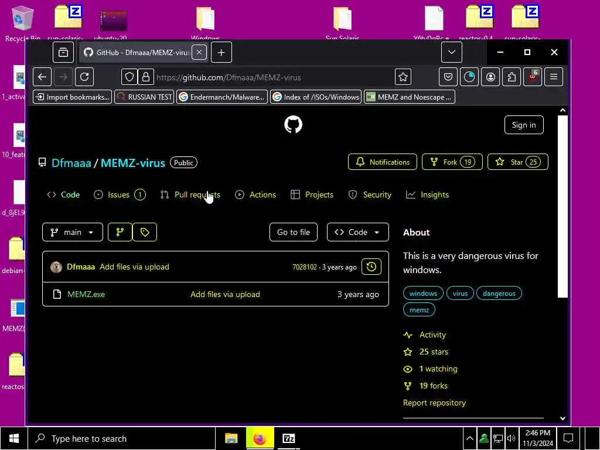Switch to the Security tab
This screenshot has height=450, width=600.
click(370, 195)
